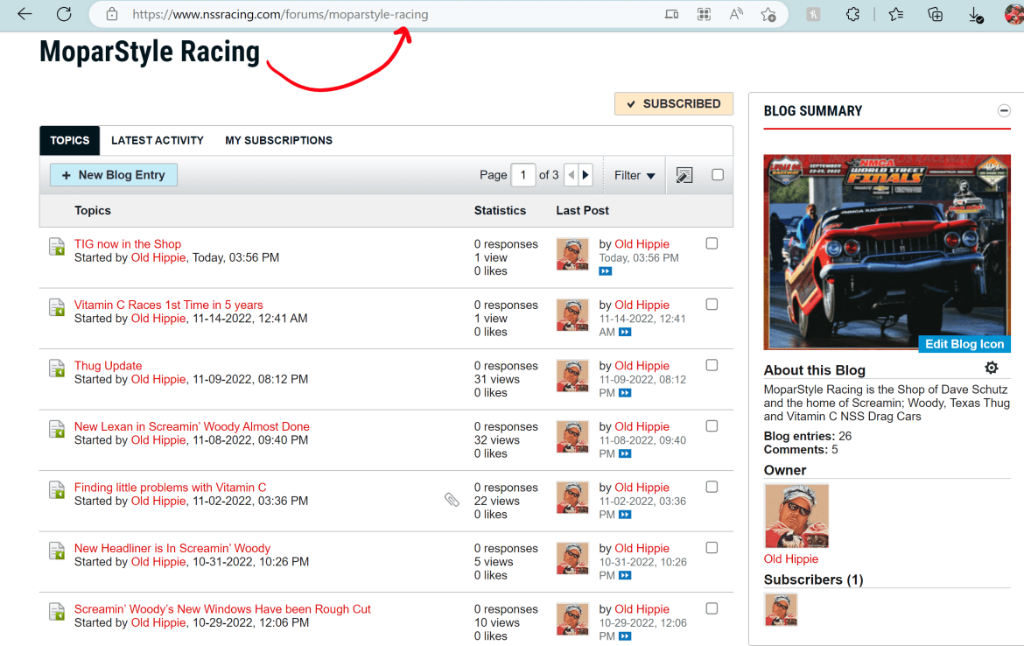The height and width of the screenshot is (646, 1024).
Task: Check the box for New Lexan topic
Action: [712, 426]
